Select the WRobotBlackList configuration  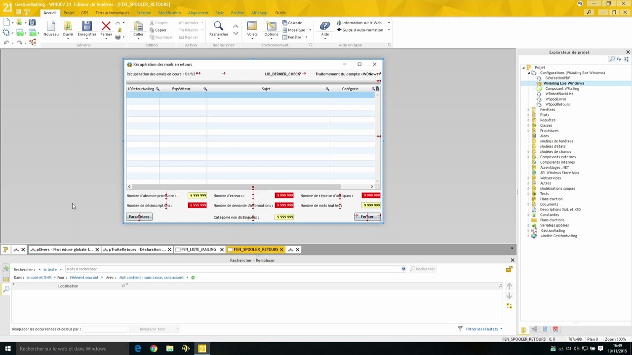pos(559,94)
